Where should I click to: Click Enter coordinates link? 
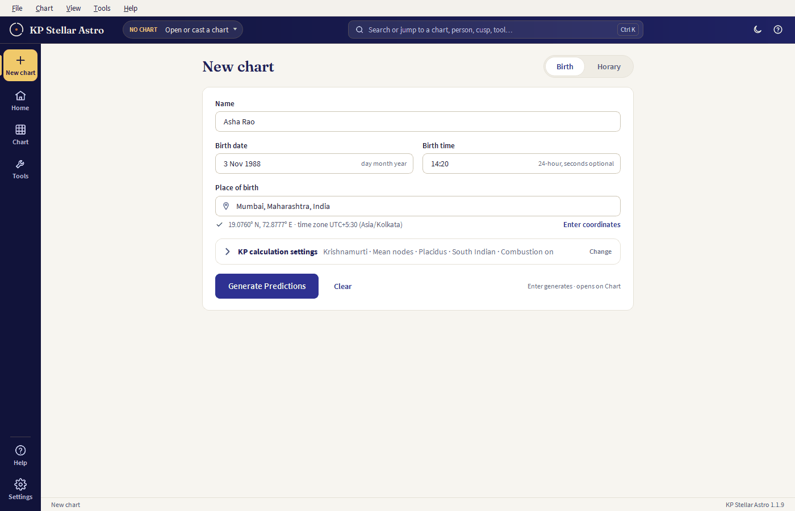pos(592,225)
